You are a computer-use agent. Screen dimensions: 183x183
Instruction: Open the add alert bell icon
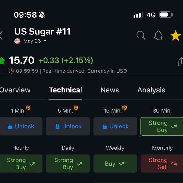point(158,35)
